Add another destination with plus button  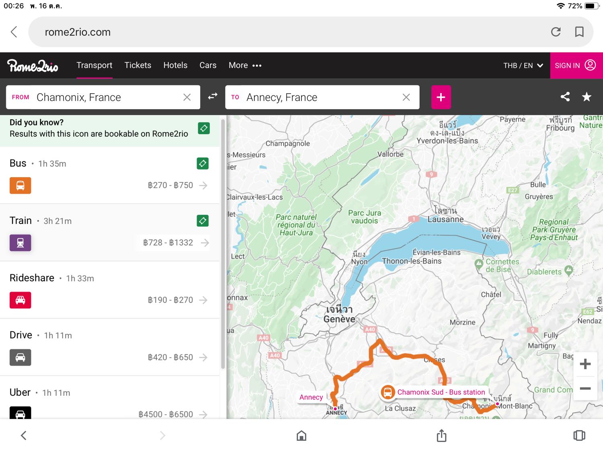tap(441, 97)
